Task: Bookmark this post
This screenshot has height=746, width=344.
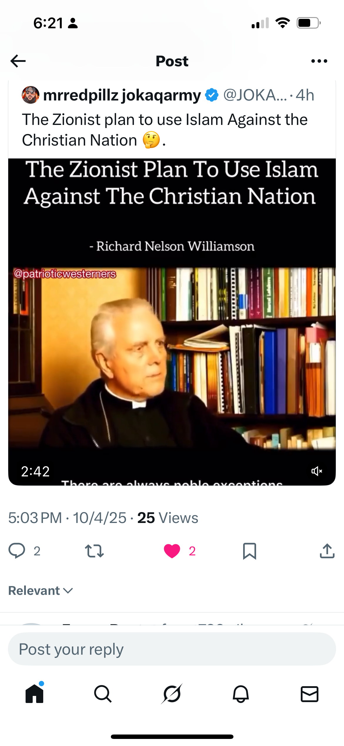Action: pyautogui.click(x=250, y=551)
